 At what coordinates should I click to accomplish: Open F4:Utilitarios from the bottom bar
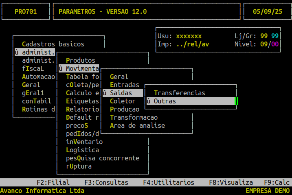tap(169, 182)
